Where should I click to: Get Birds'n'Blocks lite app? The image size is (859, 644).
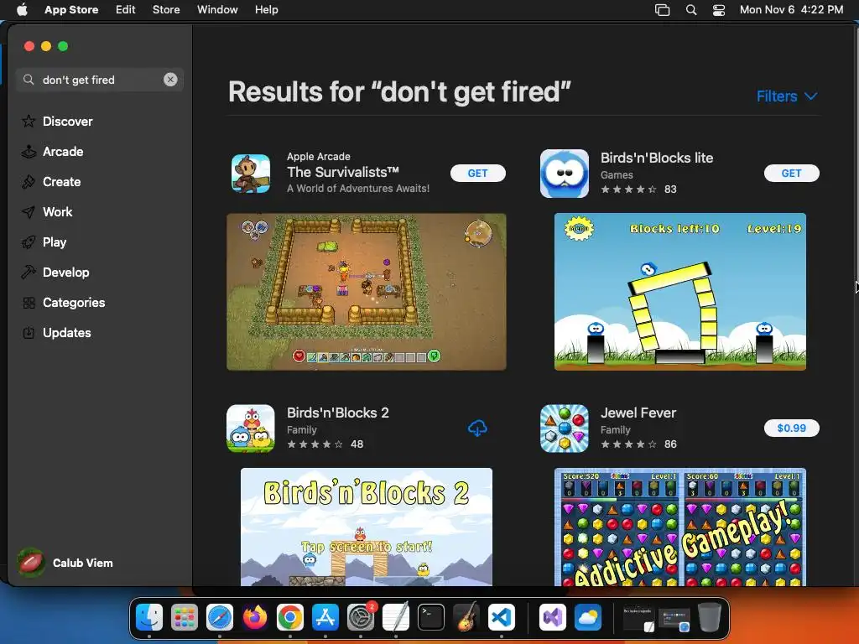(x=792, y=173)
